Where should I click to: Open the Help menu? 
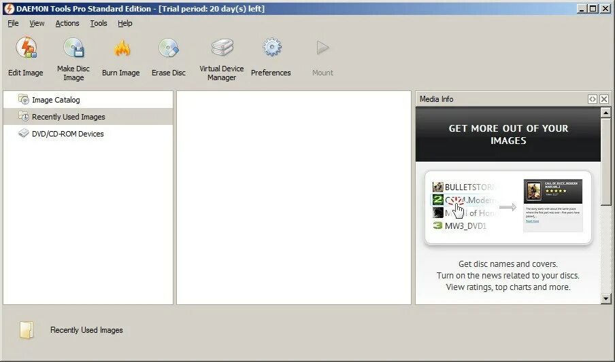pos(125,24)
